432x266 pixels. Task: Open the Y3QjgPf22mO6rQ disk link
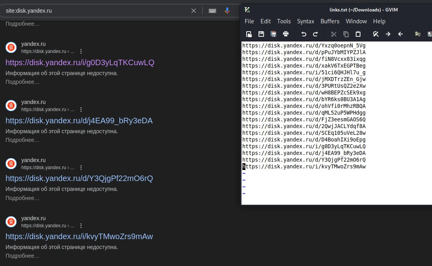point(79,178)
